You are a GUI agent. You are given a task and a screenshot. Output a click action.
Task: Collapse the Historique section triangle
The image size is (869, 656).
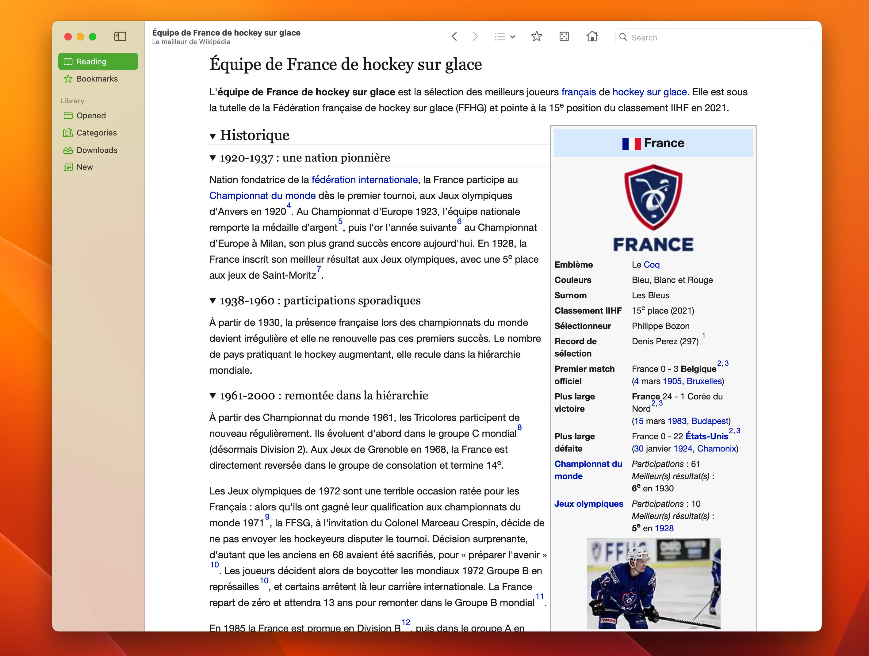[x=213, y=136]
